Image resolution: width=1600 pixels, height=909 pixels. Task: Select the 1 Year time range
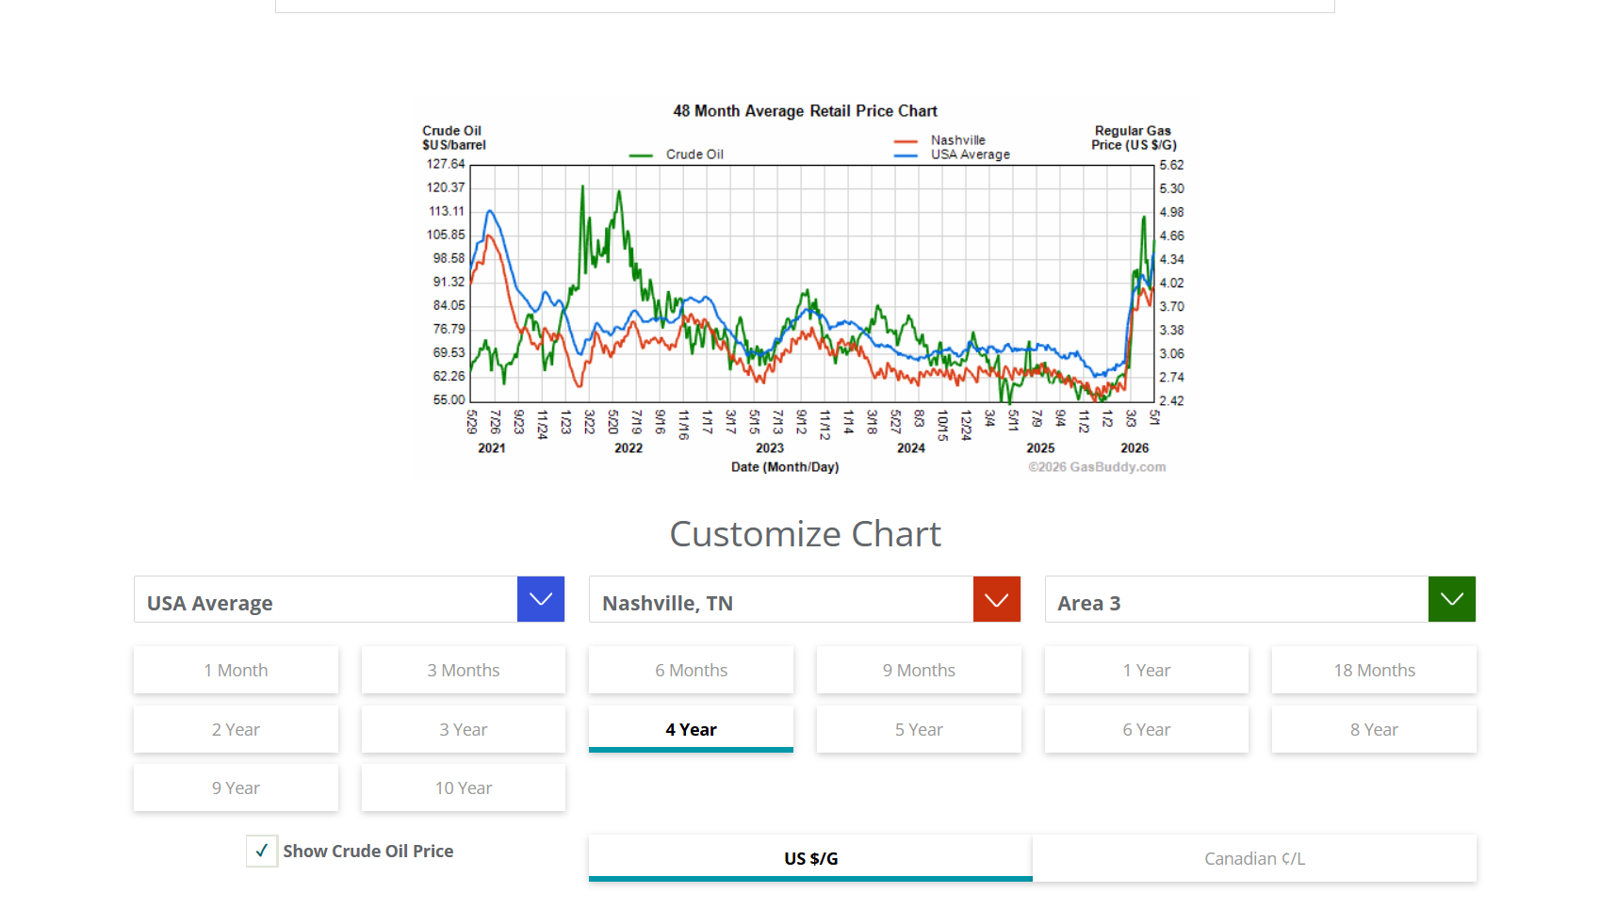(x=1147, y=670)
